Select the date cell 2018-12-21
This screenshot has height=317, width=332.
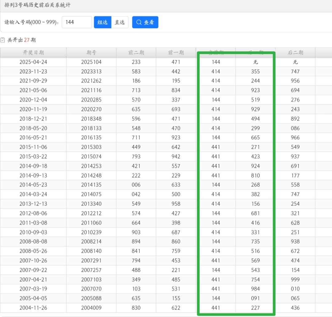[x=33, y=119]
